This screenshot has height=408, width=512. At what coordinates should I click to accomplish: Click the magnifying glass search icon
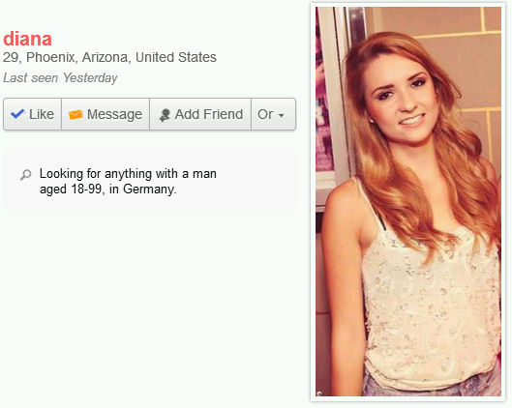[25, 174]
